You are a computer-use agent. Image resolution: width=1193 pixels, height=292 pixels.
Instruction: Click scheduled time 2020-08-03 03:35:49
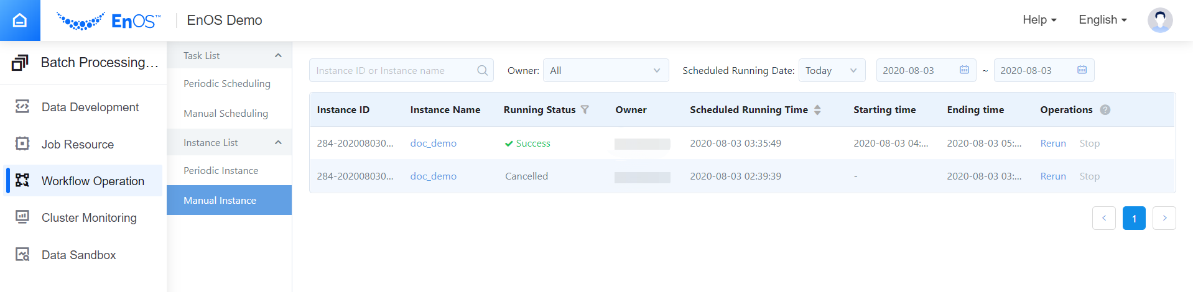coord(735,143)
